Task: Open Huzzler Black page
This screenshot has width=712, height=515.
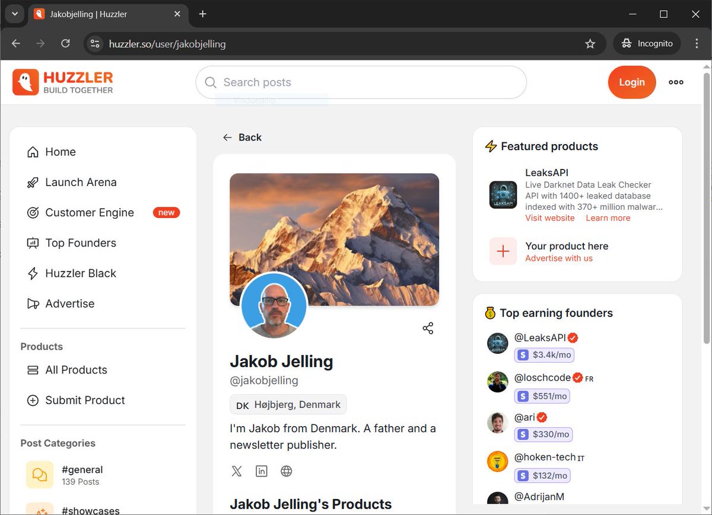Action: coord(72,273)
